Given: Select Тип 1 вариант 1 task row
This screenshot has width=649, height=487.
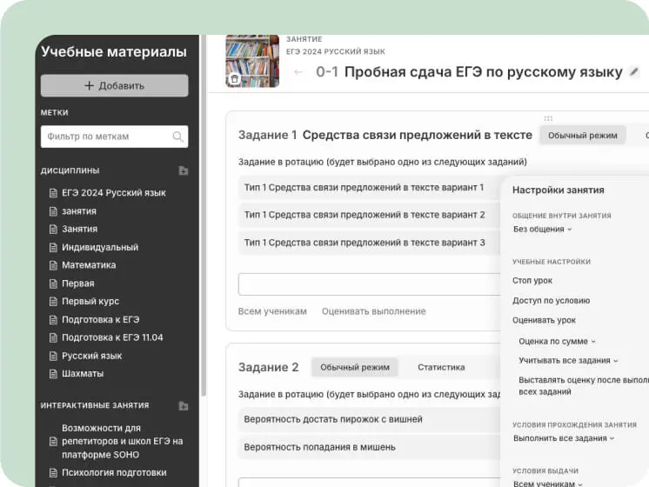Looking at the screenshot, I should (x=369, y=188).
